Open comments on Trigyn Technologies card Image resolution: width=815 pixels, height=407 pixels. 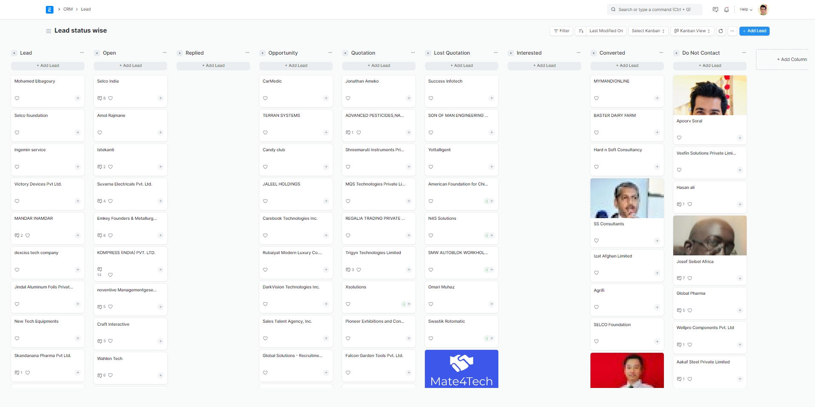tap(350, 270)
